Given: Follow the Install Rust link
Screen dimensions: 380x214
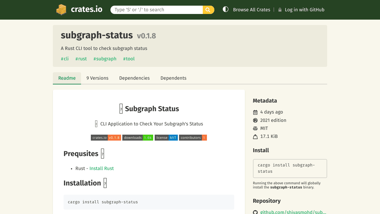Looking at the screenshot, I should tap(102, 169).
